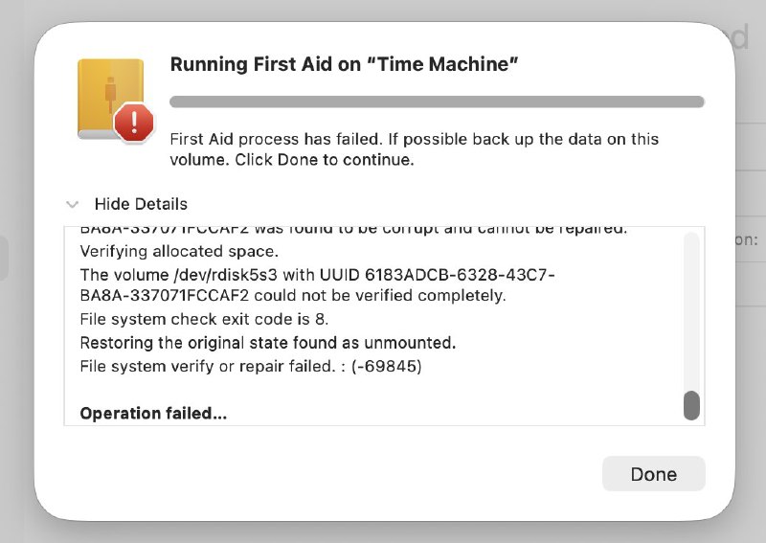
Task: Click the "Restoring the original state" log line
Action: coord(267,342)
